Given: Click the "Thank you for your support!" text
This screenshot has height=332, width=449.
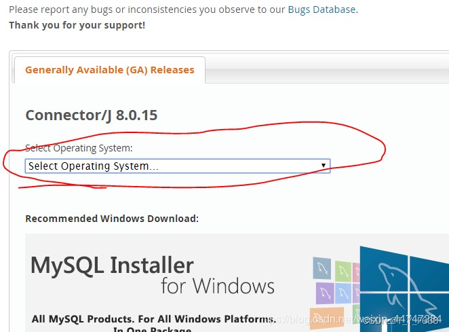Looking at the screenshot, I should point(77,25).
